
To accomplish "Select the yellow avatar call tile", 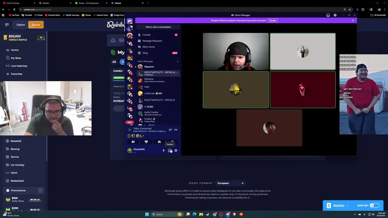I will [236, 90].
